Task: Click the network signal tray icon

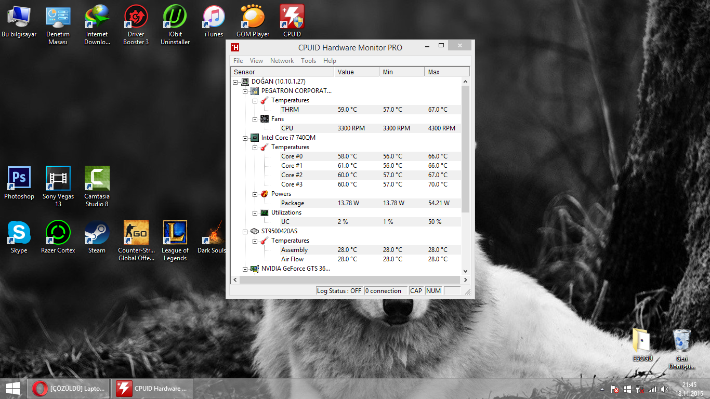Action: 652,389
